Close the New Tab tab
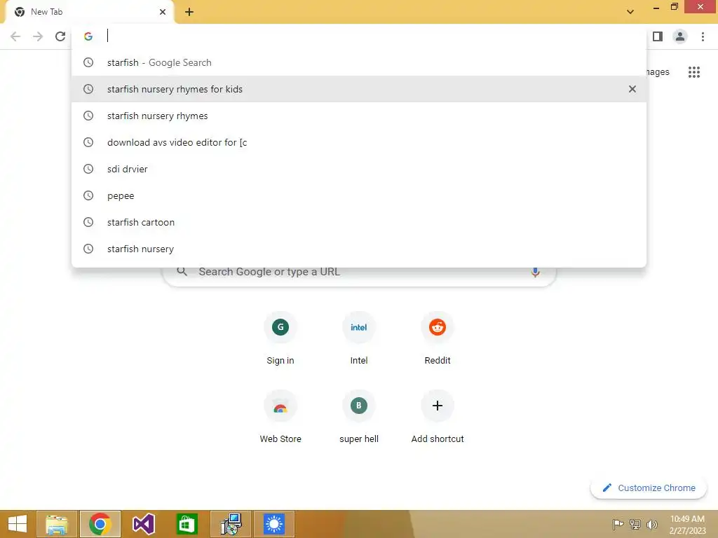This screenshot has height=538, width=718. point(163,12)
